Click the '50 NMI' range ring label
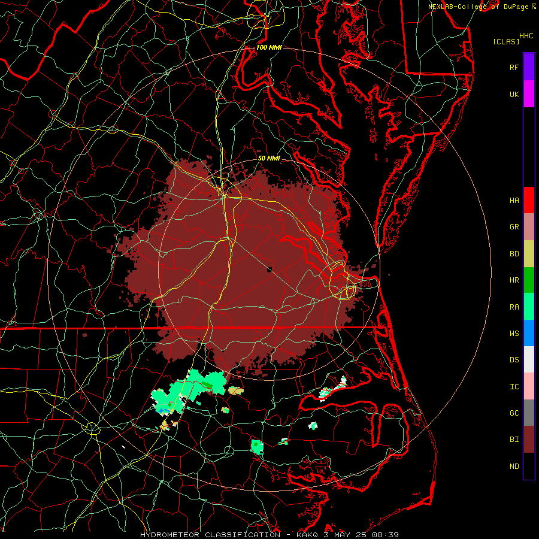This screenshot has width=539, height=539. point(269,158)
